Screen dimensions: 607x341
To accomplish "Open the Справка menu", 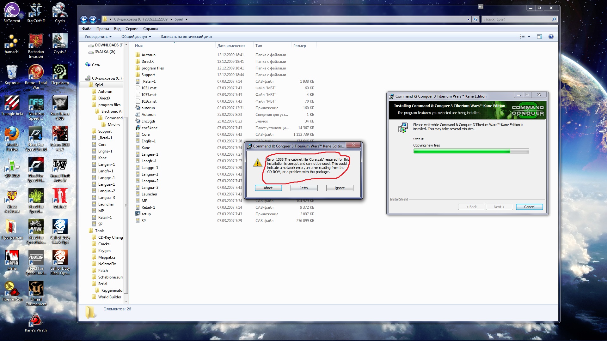I will click(x=150, y=29).
